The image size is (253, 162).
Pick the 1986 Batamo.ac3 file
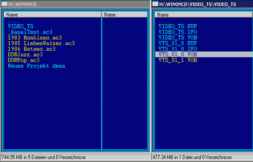click(31, 49)
